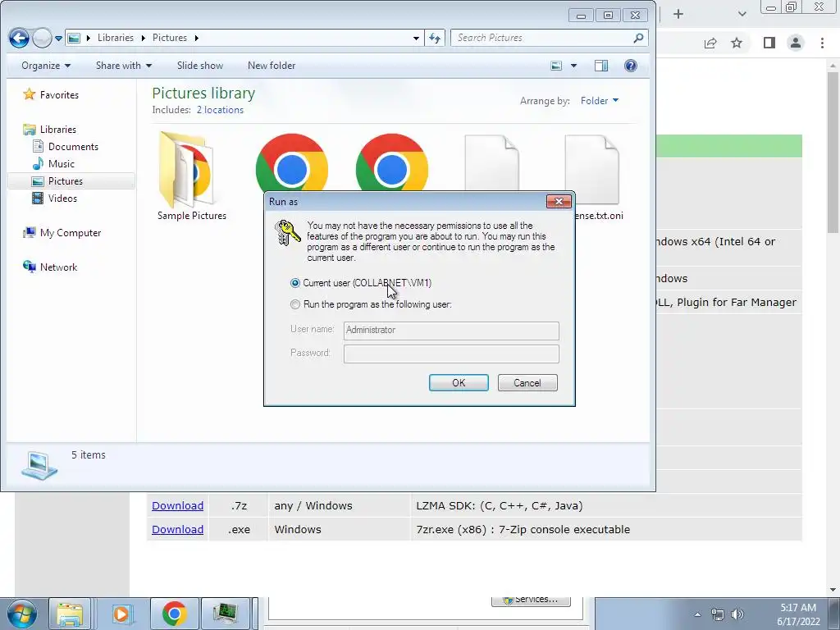Select the first Chrome icon file
The width and height of the screenshot is (840, 630).
click(x=292, y=162)
